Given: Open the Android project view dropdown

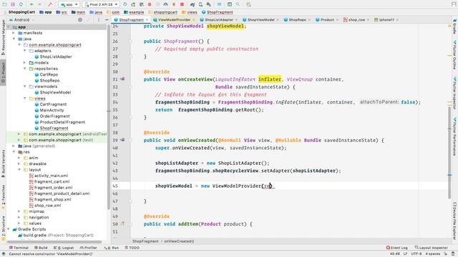Looking at the screenshot, I should tap(21, 20).
